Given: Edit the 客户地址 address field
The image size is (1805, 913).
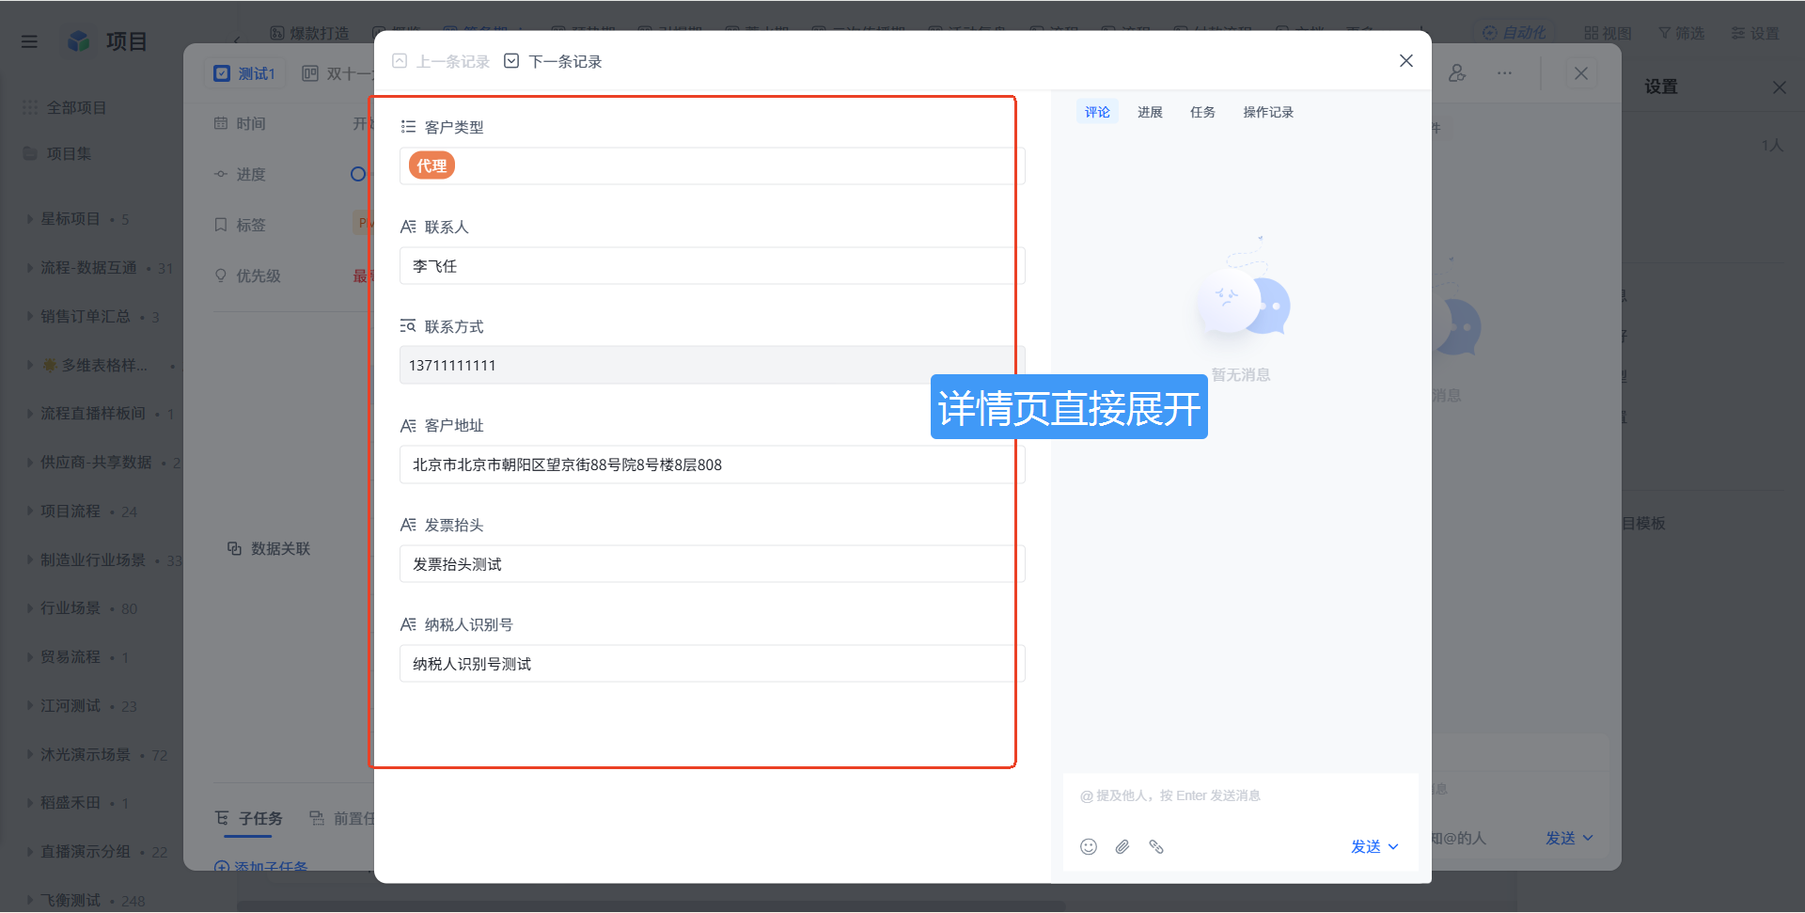Looking at the screenshot, I should click(712, 464).
